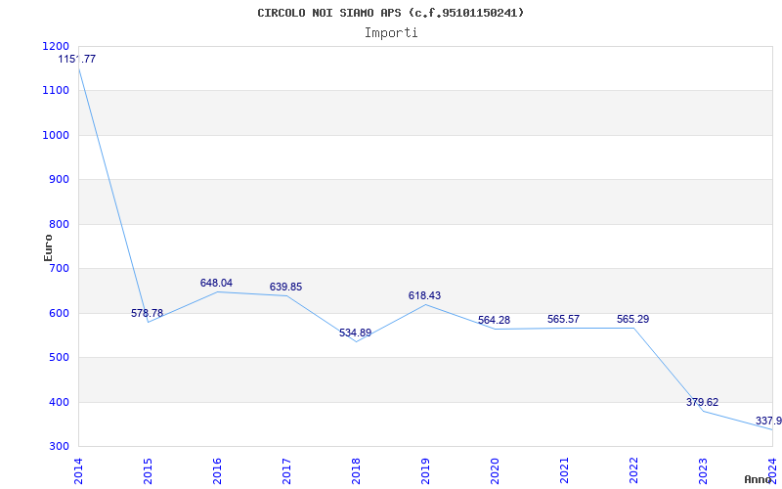Click the Importi subtitle
The width and height of the screenshot is (782, 489).
[391, 33]
